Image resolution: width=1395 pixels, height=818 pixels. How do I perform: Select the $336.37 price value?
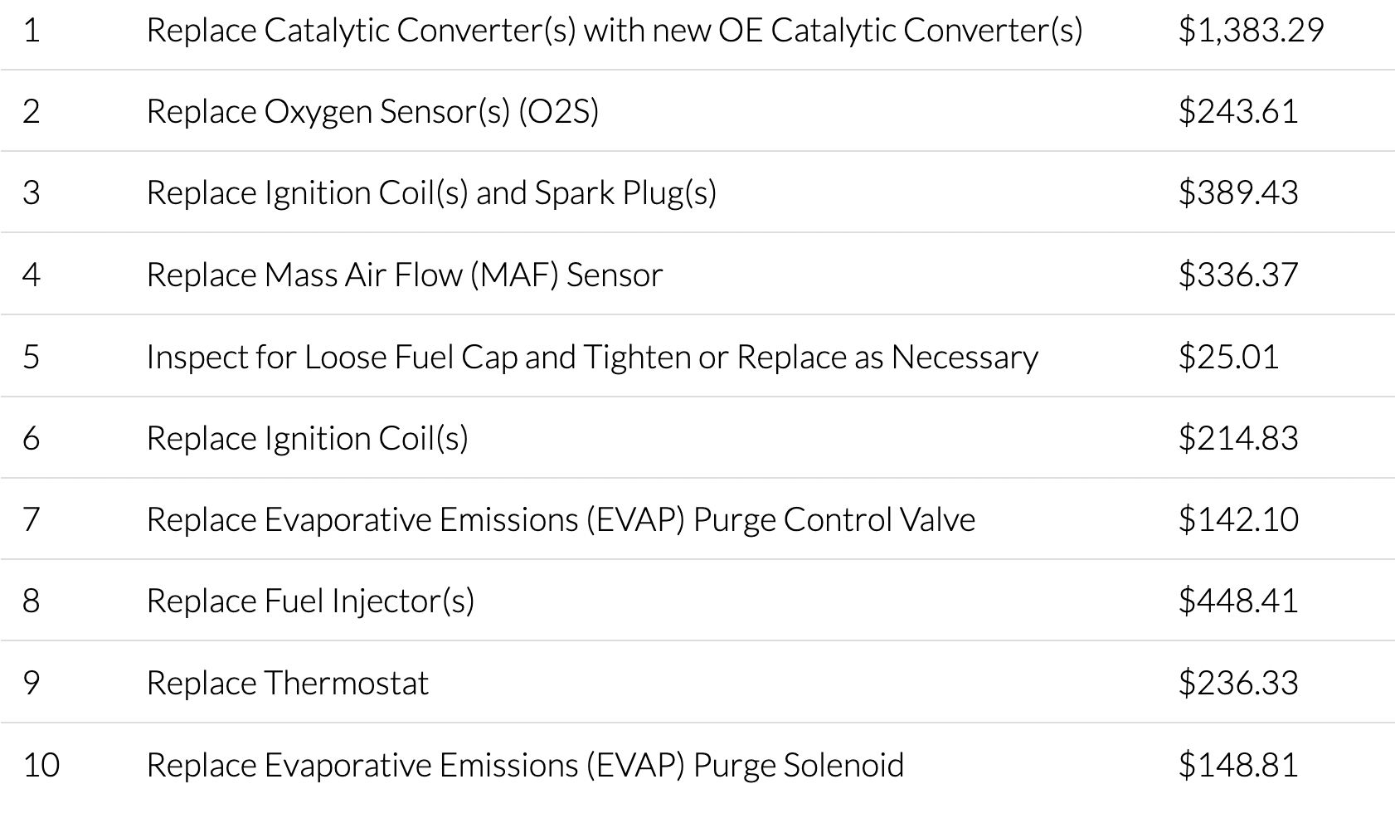[1238, 275]
